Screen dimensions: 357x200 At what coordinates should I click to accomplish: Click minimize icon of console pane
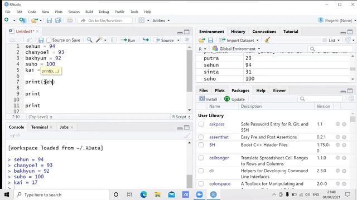click(x=180, y=128)
